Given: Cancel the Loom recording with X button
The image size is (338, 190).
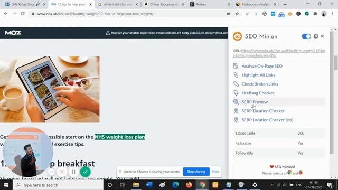Looking at the screenshot, I should 62,172.
